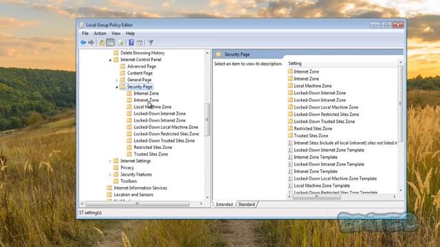Select Locked-Down Intranet Zone in the tree
Viewport: 440px width, 247px height.
[x=159, y=120]
